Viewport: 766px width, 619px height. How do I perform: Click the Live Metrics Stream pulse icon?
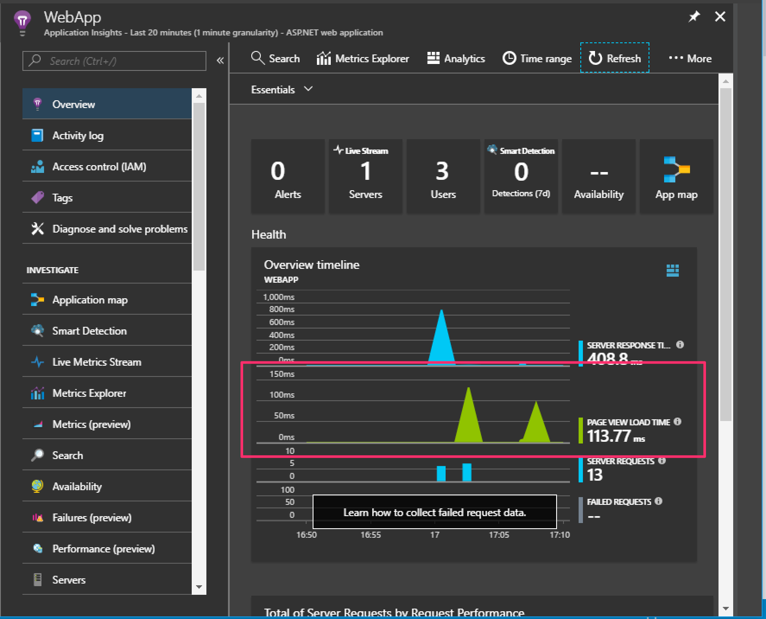pos(38,362)
